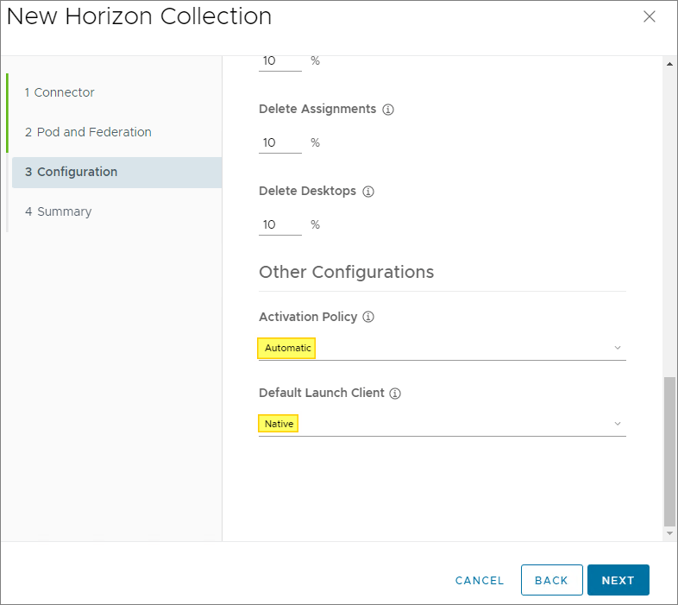678x605 pixels.
Task: Click the scrollbar down arrow
Action: 669,534
